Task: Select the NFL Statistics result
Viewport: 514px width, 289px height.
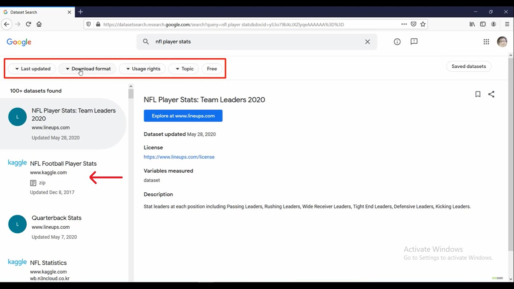Action: (x=63, y=270)
